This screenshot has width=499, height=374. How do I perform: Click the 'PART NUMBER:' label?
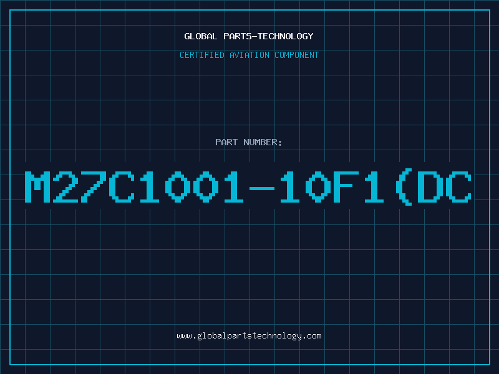249,142
